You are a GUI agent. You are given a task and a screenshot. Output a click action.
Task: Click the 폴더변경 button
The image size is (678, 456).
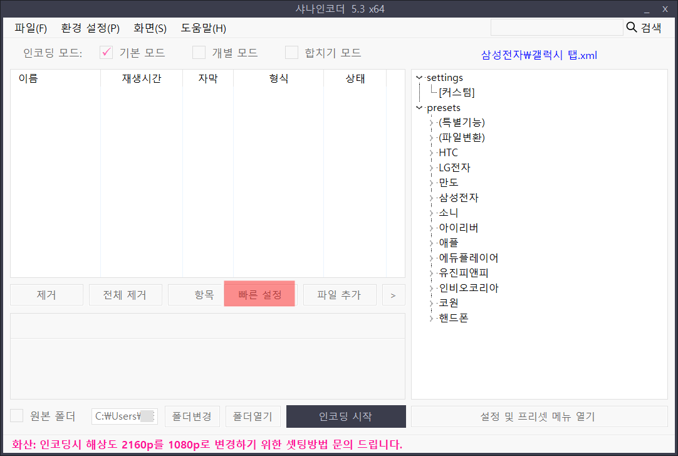(x=192, y=416)
